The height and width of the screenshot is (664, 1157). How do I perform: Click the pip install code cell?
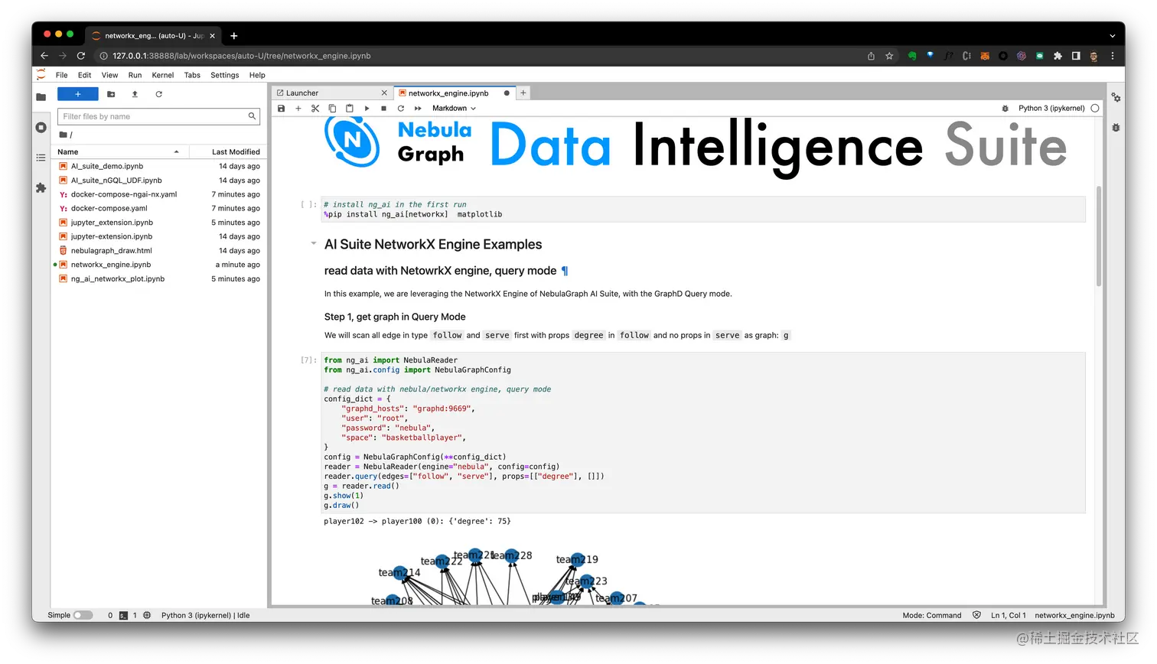coord(702,210)
